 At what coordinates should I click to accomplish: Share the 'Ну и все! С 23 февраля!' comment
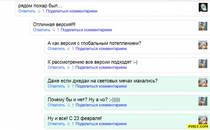[x=101, y=124]
